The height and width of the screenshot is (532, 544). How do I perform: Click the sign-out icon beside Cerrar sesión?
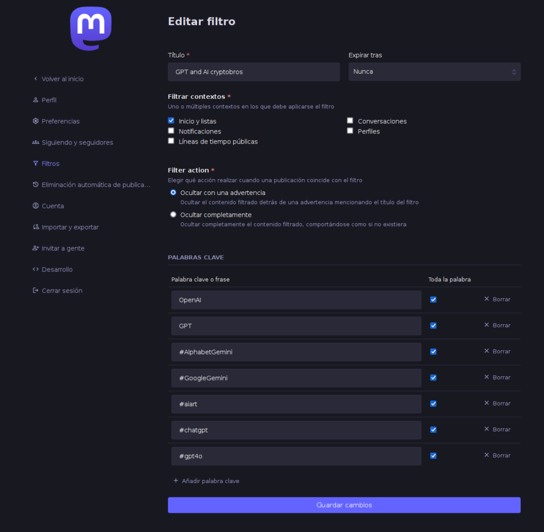tap(36, 291)
